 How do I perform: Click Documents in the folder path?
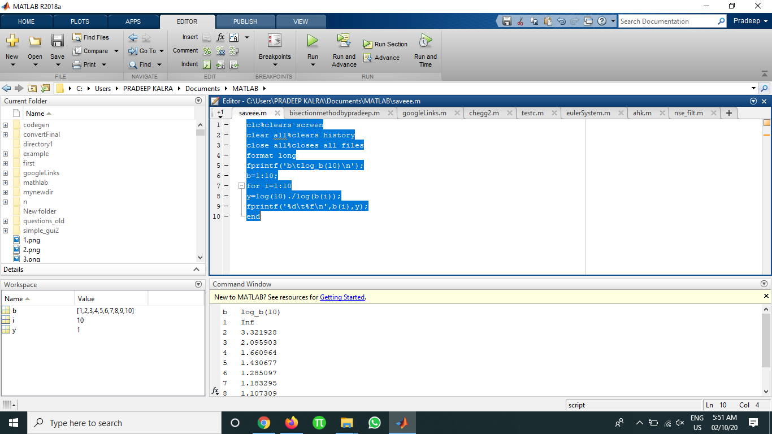202,88
